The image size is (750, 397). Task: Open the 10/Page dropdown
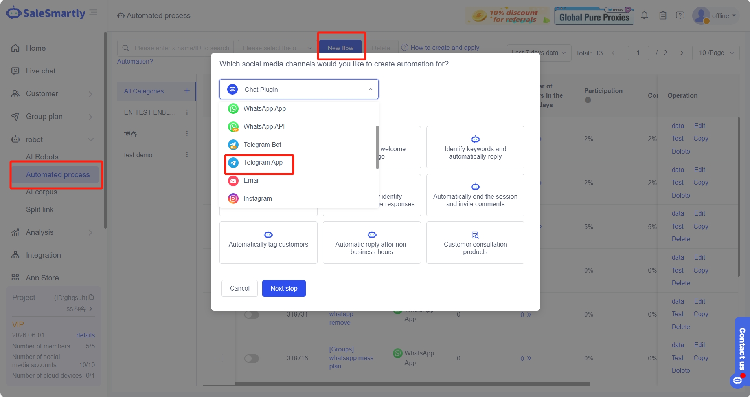pyautogui.click(x=715, y=53)
